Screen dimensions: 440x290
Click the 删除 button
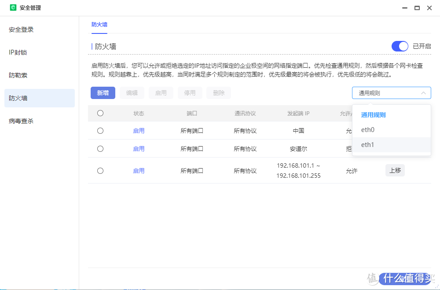[x=218, y=93]
